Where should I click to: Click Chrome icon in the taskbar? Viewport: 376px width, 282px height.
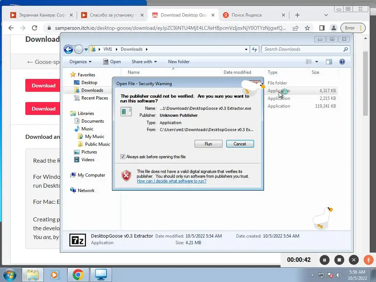[78, 275]
